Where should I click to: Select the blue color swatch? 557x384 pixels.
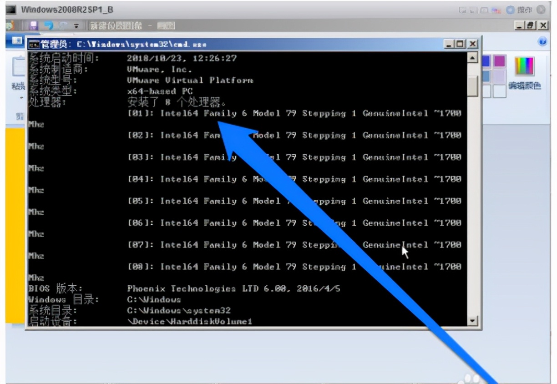click(x=486, y=61)
